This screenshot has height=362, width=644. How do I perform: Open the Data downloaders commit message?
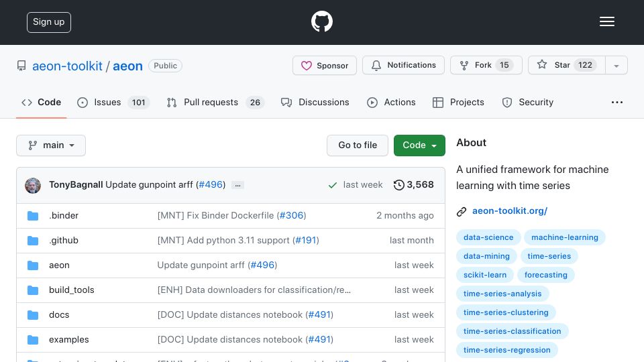pos(254,290)
